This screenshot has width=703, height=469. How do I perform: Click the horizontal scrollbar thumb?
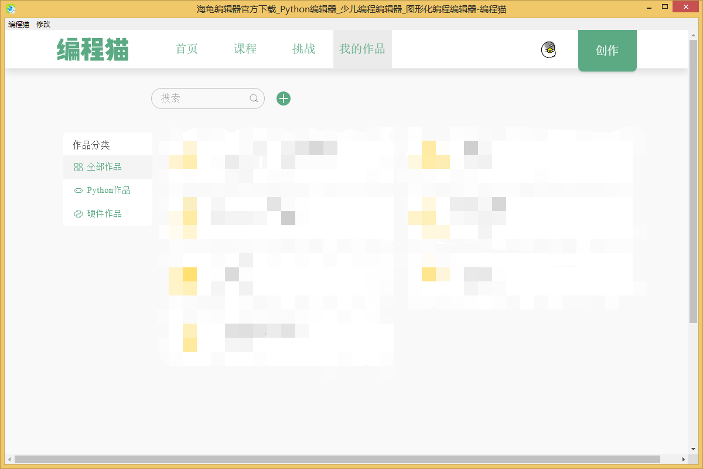click(x=337, y=459)
